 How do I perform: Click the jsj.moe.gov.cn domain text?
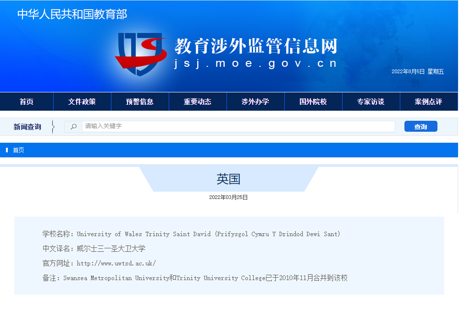(x=255, y=63)
